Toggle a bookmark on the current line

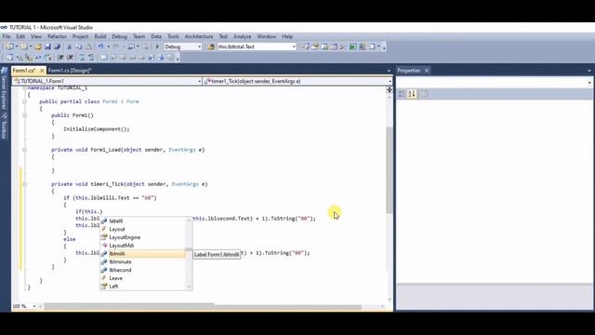(x=103, y=58)
